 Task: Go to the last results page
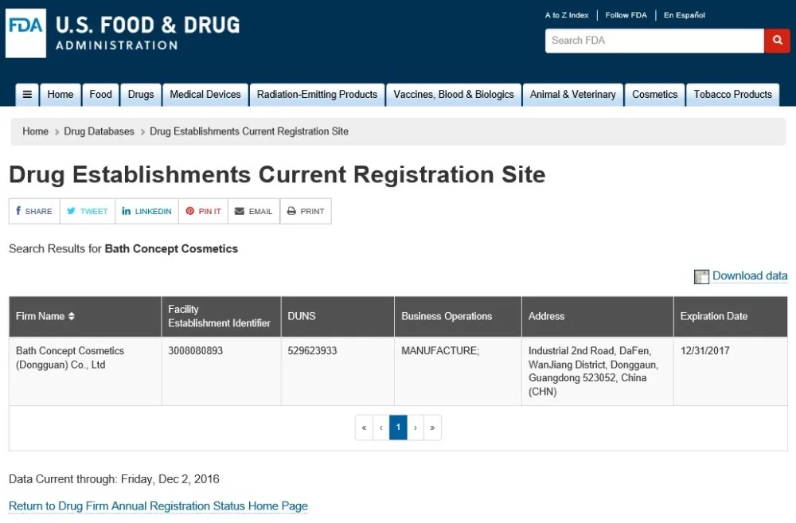[432, 427]
